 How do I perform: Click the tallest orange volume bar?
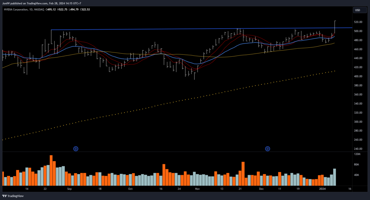[x=51, y=171]
